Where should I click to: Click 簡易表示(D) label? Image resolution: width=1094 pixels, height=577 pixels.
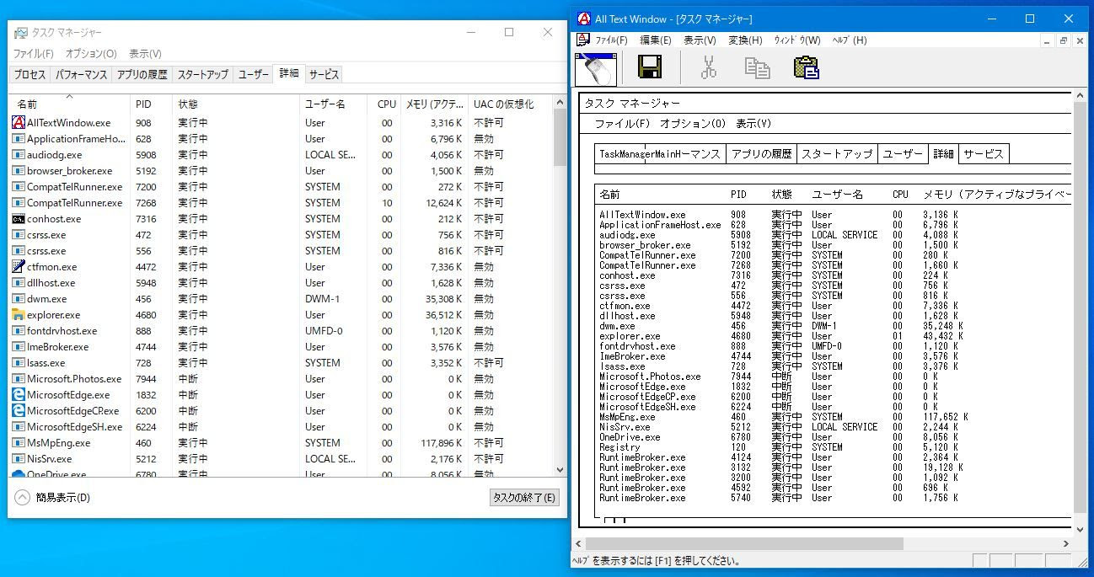click(x=63, y=497)
